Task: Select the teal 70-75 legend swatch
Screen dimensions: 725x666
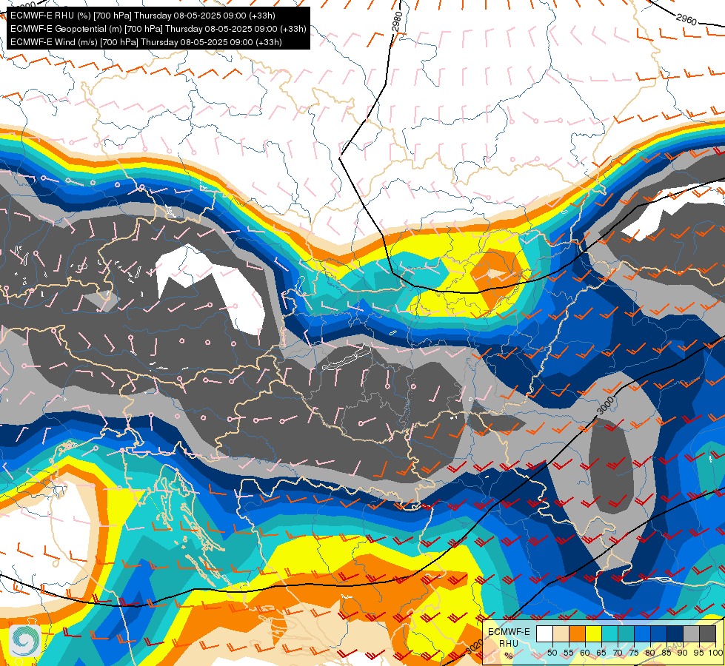Action: click(x=626, y=633)
